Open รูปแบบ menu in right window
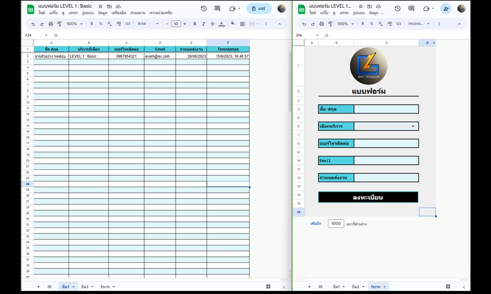491x294 pixels. click(359, 13)
